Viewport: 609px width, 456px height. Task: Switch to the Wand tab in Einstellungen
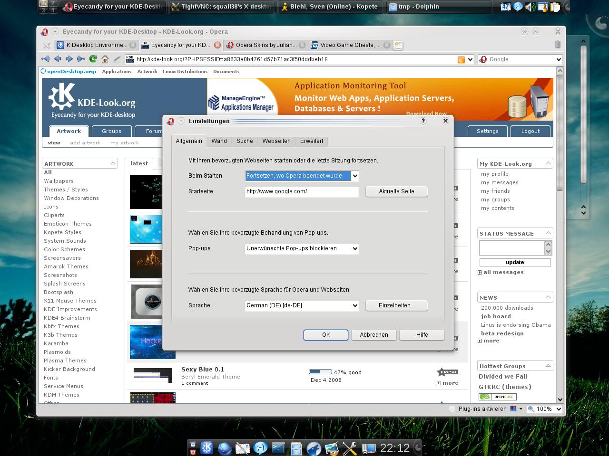tap(219, 141)
